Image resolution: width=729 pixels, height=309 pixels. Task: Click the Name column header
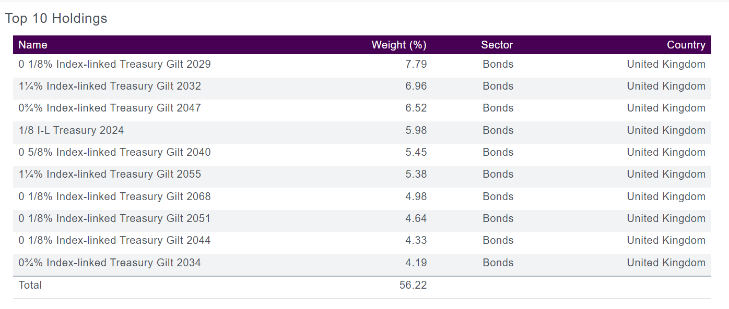coord(33,45)
